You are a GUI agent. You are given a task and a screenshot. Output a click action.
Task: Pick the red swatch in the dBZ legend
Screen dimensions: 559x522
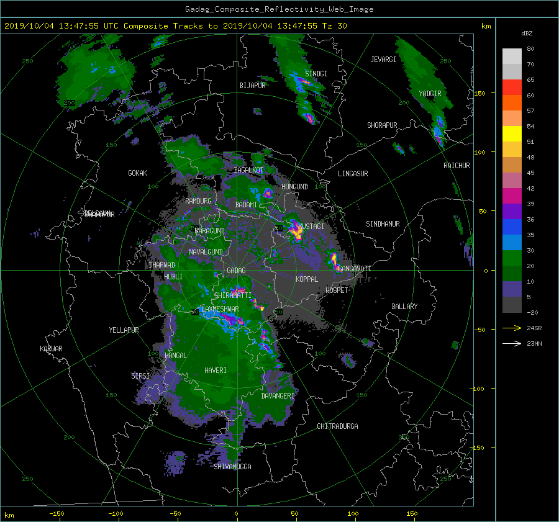coord(512,88)
